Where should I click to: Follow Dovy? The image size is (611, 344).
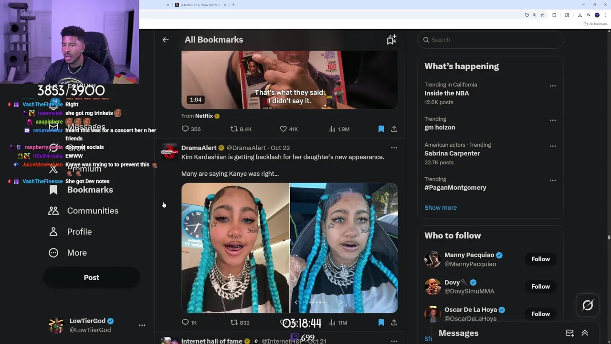coord(540,286)
